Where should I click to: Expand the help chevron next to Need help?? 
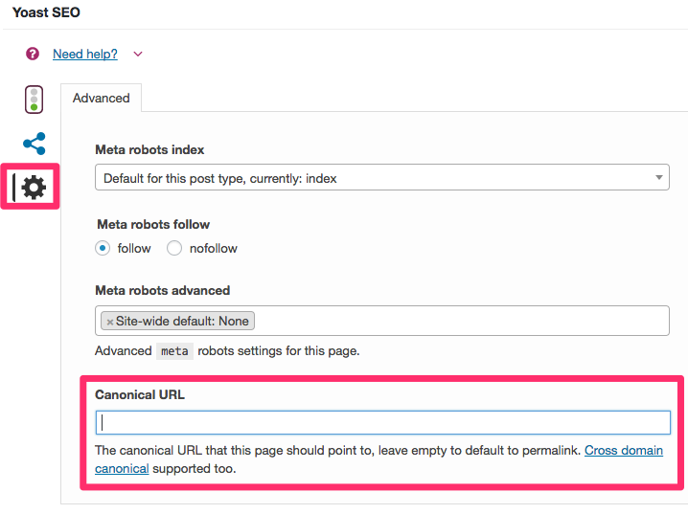pyautogui.click(x=138, y=54)
